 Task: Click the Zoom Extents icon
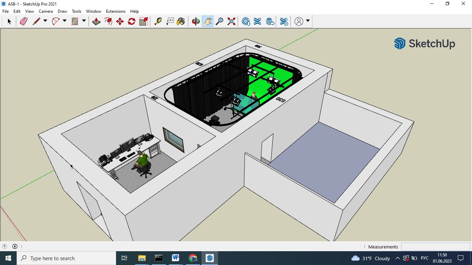point(232,21)
